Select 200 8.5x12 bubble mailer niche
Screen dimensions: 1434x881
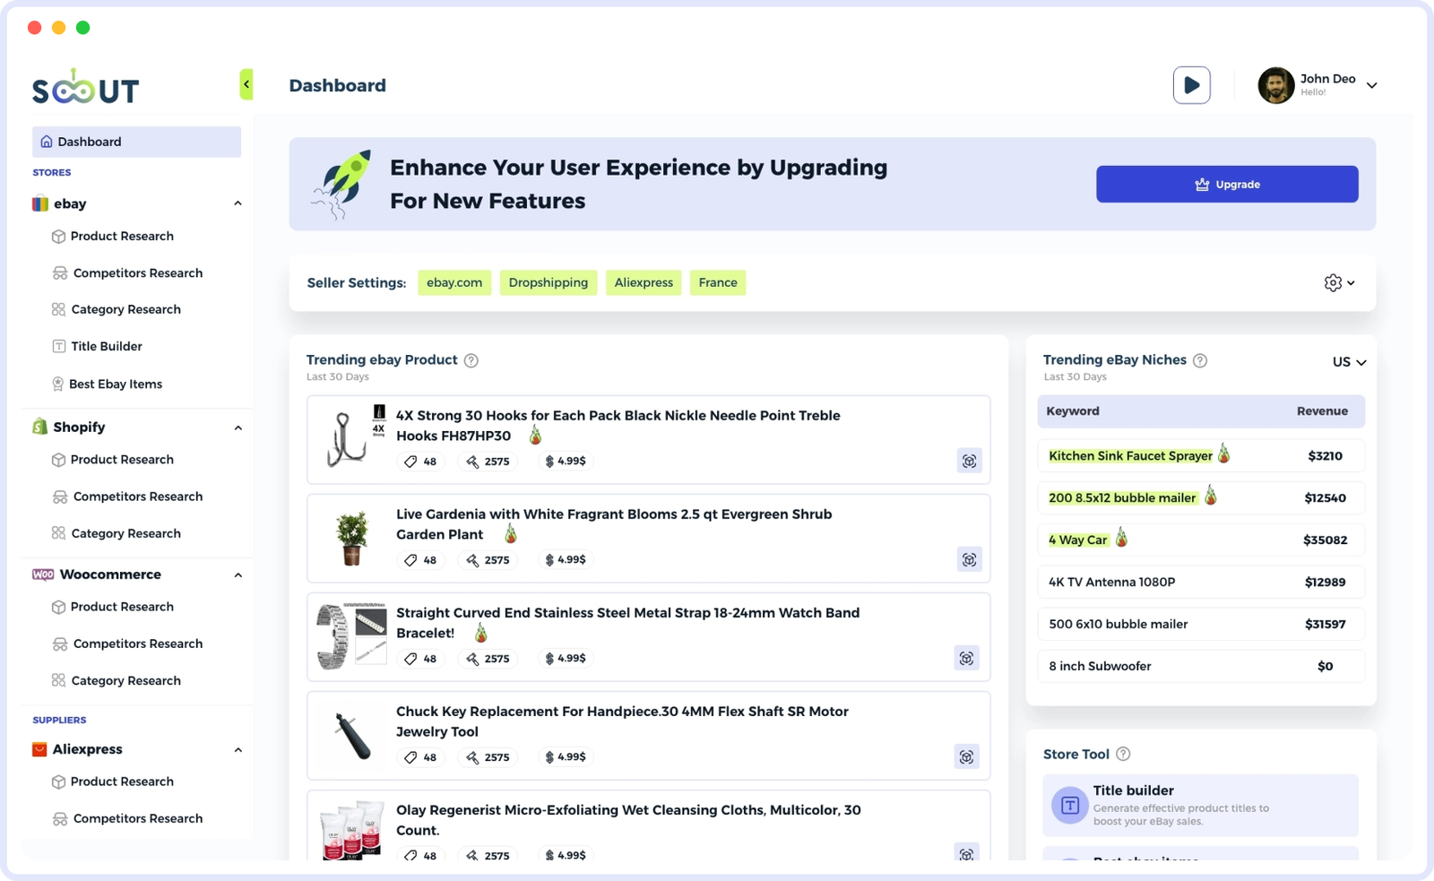pos(1201,497)
